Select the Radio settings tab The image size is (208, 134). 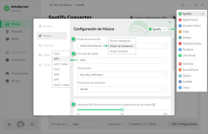(x=44, y=55)
